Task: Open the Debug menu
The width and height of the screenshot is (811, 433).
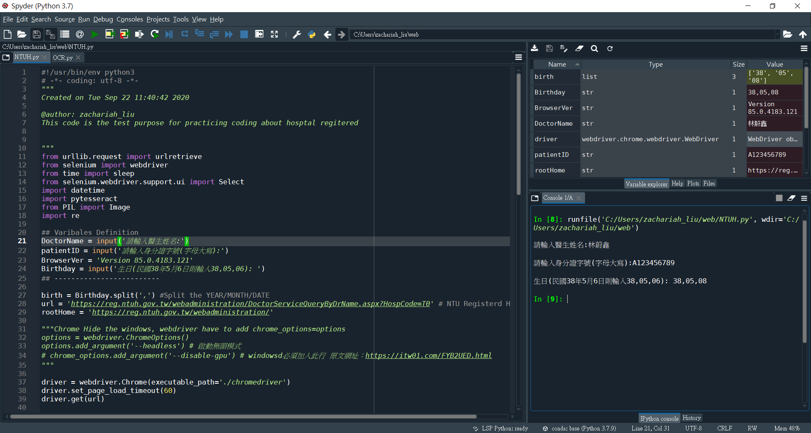Action: click(103, 19)
